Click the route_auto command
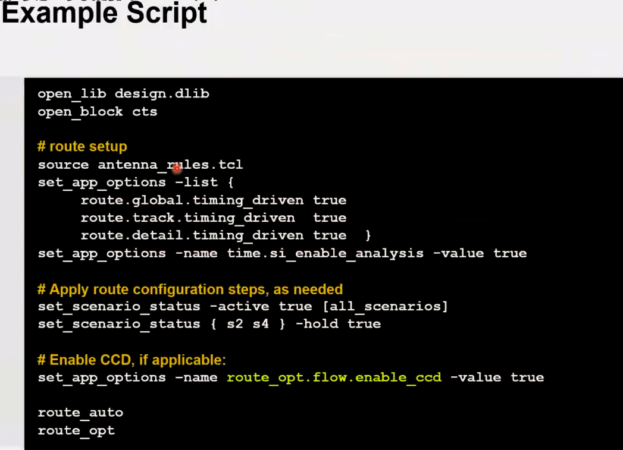The image size is (623, 450). pos(80,412)
